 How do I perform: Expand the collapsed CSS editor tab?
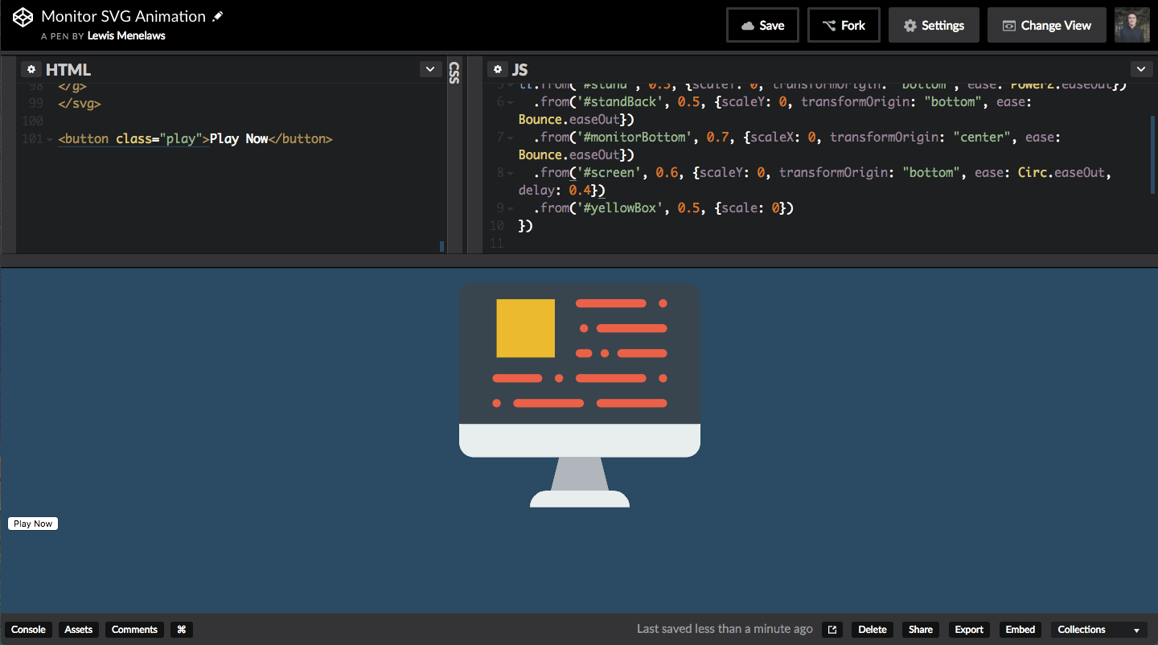(454, 72)
